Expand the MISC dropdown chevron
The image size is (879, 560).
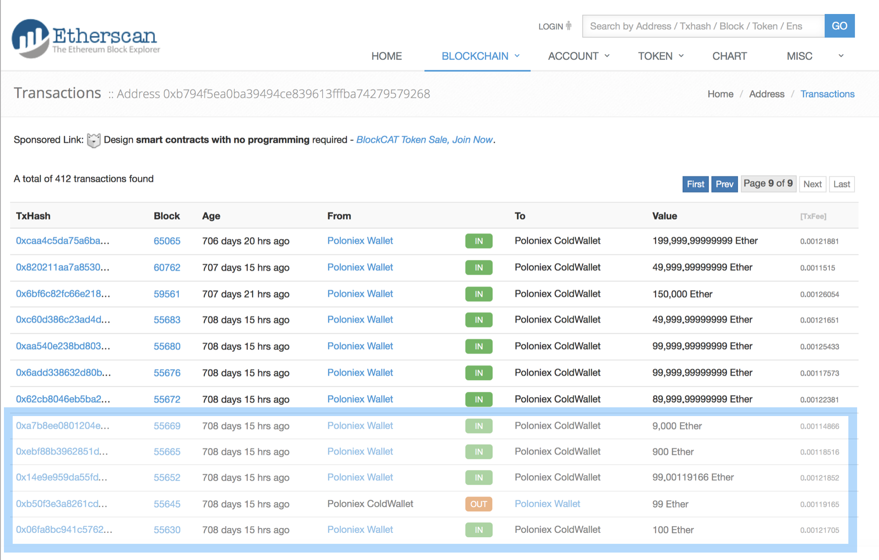841,56
